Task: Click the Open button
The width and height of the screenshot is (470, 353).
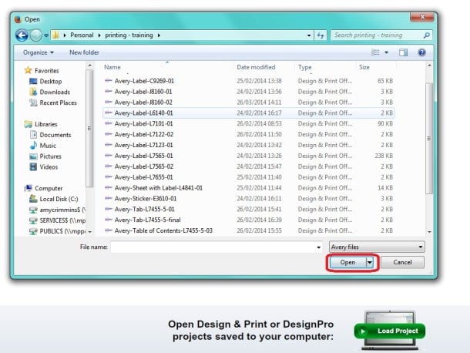Action: 347,262
